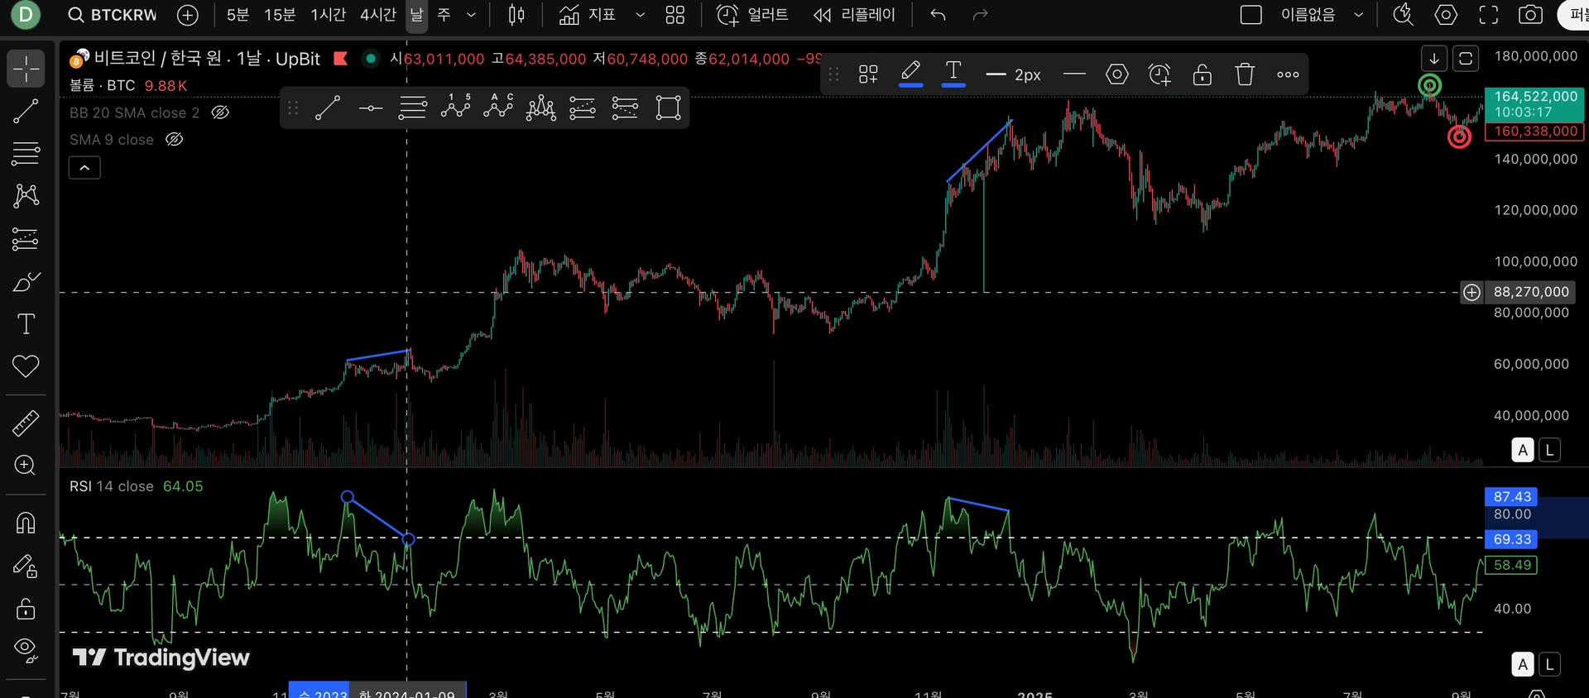Pick the head and shoulders favorite tool
This screenshot has height=698, width=1589.
point(541,108)
